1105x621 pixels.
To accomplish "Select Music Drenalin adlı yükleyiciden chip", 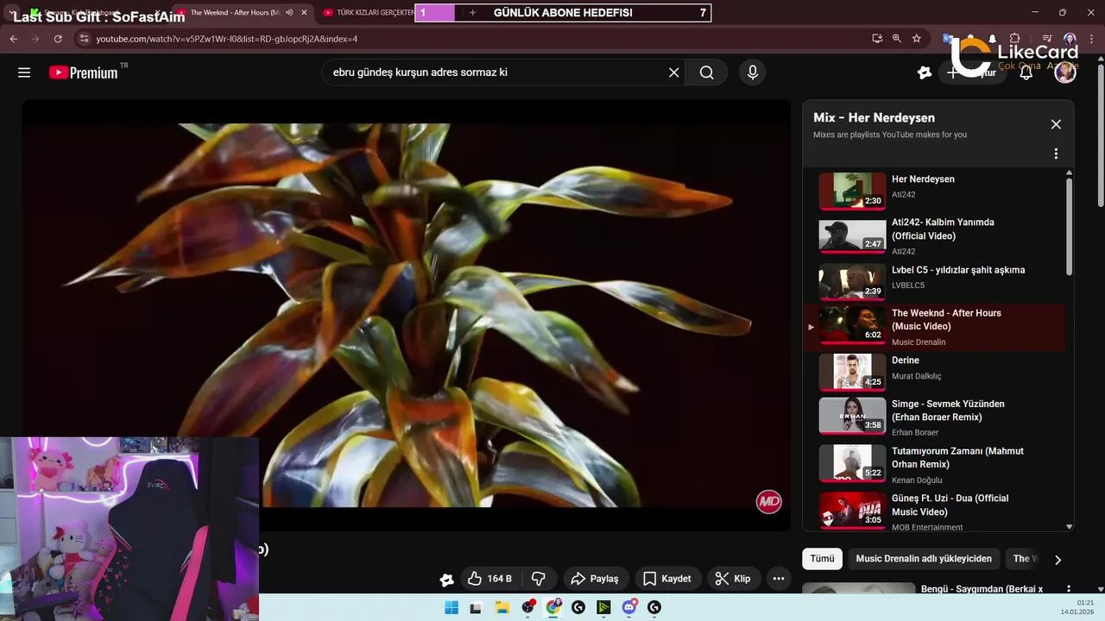I will [x=924, y=558].
